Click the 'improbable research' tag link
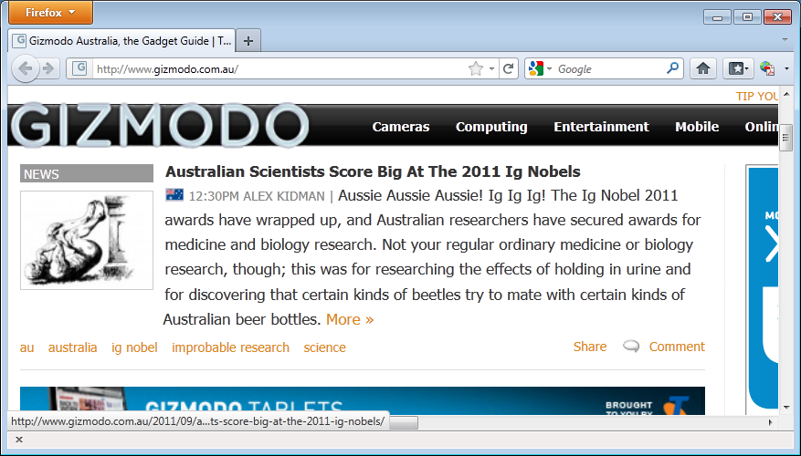Viewport: 801px width, 456px height. point(230,347)
